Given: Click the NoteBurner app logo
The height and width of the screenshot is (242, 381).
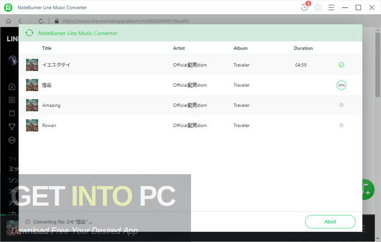Looking at the screenshot, I should (8, 8).
